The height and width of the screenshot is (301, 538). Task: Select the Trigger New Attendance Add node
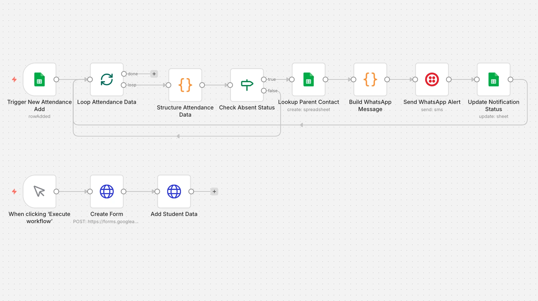[x=39, y=79]
